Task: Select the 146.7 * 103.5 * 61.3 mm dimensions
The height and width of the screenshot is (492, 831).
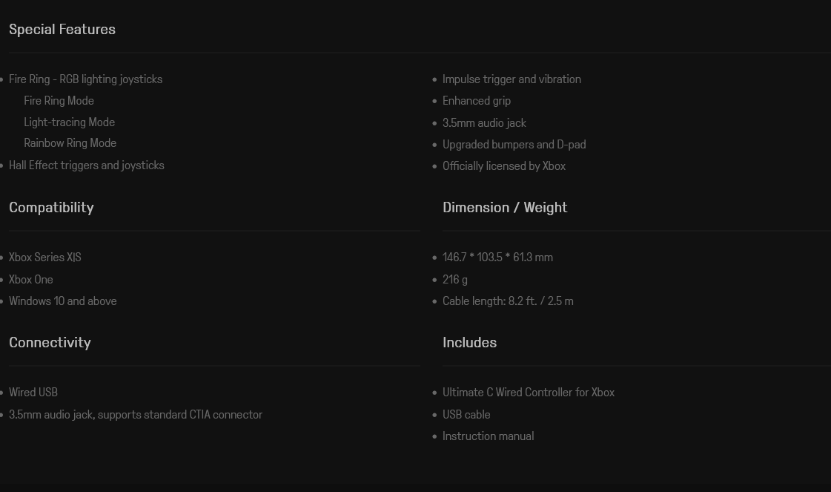Action: [x=497, y=258]
